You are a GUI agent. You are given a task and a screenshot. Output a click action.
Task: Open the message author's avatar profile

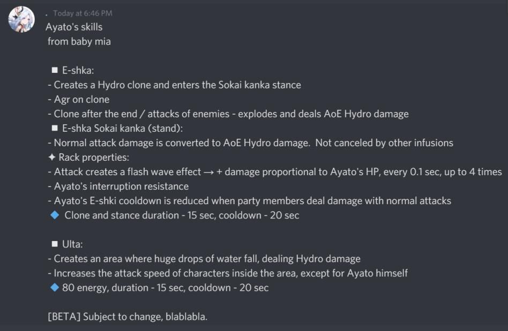pyautogui.click(x=21, y=19)
